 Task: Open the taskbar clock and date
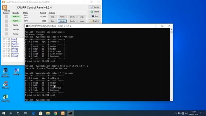[x=193, y=113]
